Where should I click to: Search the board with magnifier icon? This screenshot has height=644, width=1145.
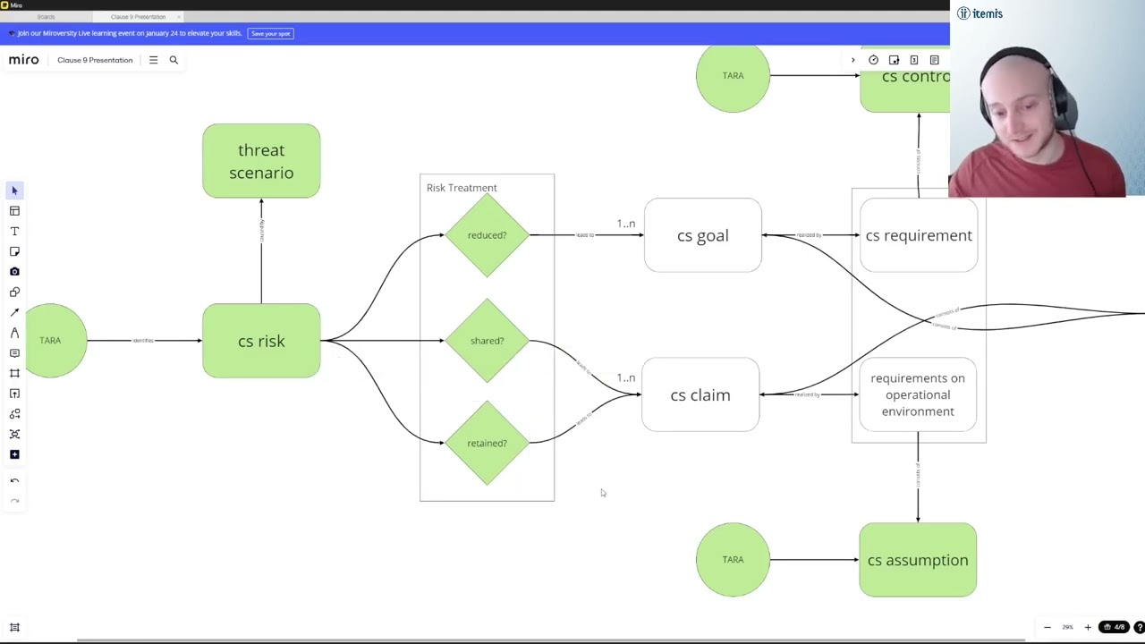tap(174, 60)
